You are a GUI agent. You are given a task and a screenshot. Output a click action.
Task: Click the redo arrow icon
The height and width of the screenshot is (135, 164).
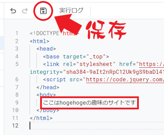tap(25, 11)
